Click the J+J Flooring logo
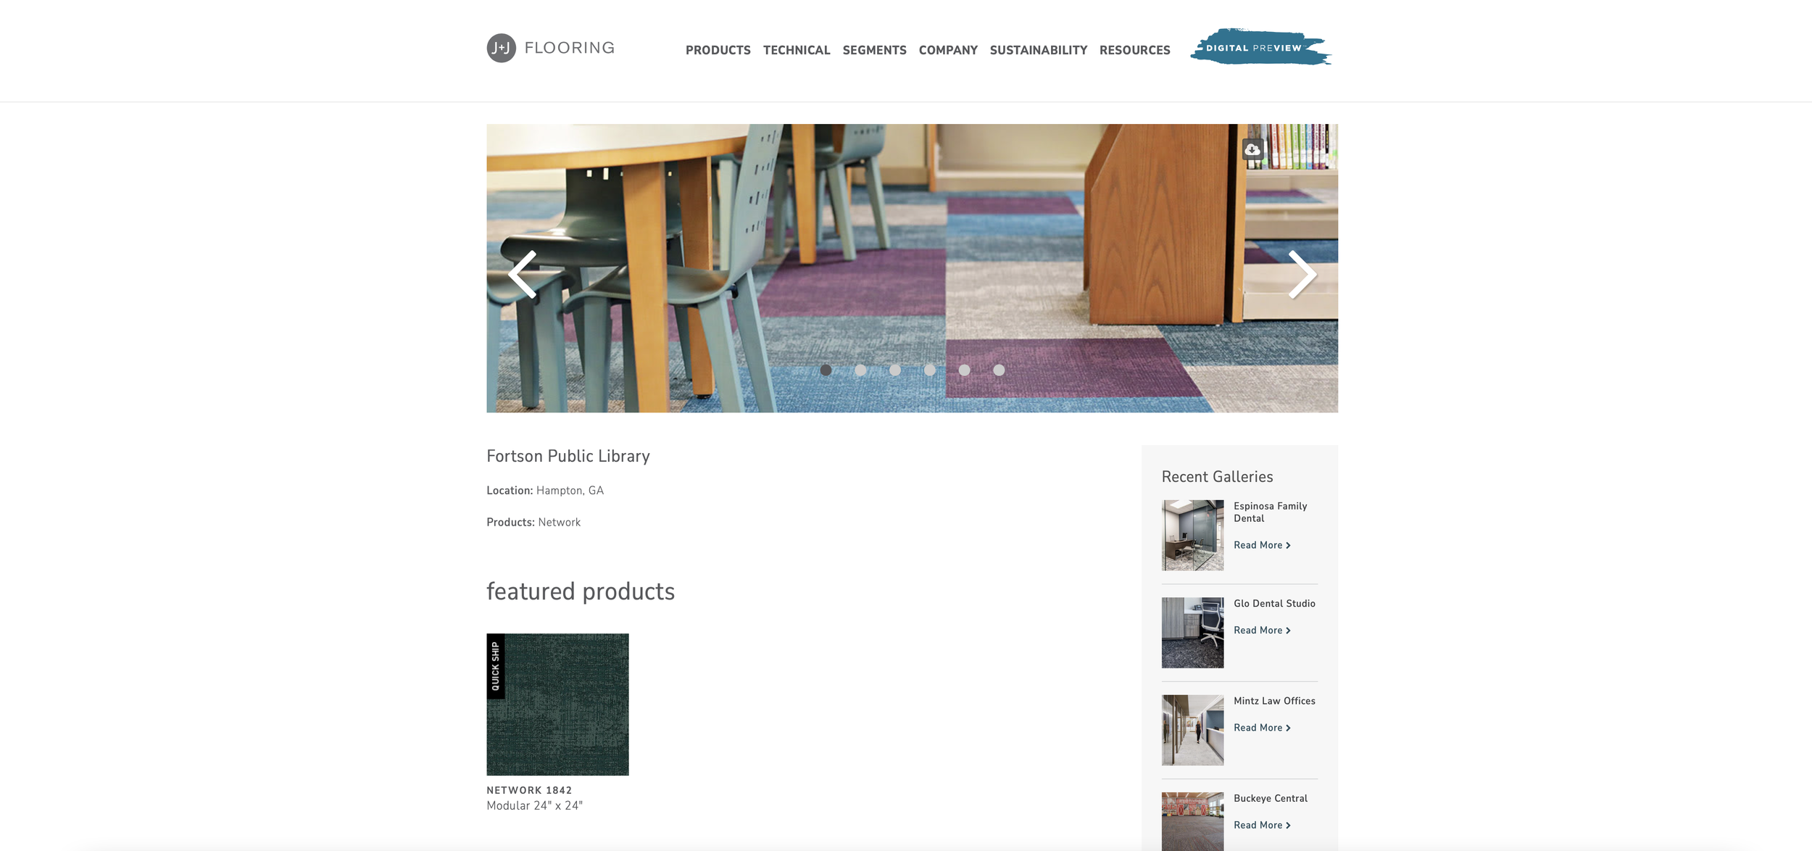Image resolution: width=1812 pixels, height=851 pixels. tap(550, 48)
